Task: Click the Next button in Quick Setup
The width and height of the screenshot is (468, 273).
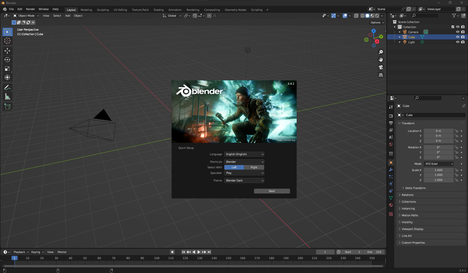Action: (x=272, y=191)
